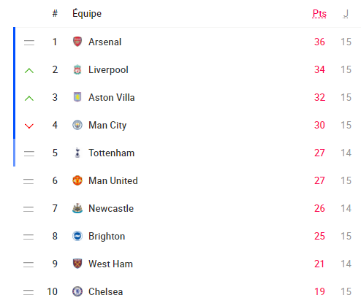
Task: Open the Chelsea team name link
Action: [105, 291]
